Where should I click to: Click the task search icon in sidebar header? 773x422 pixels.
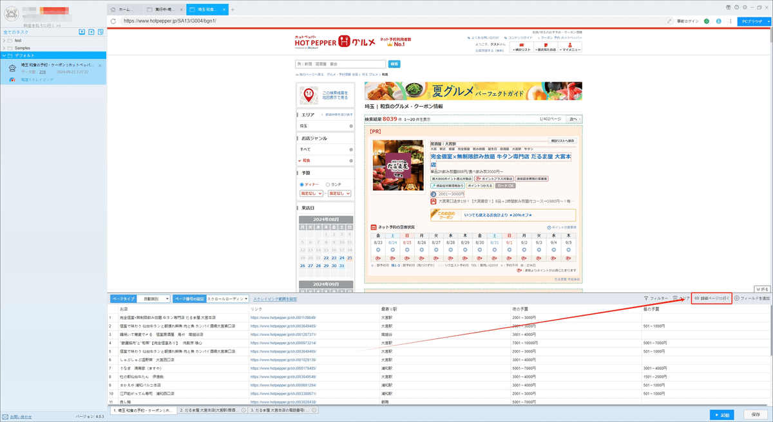pyautogui.click(x=102, y=32)
